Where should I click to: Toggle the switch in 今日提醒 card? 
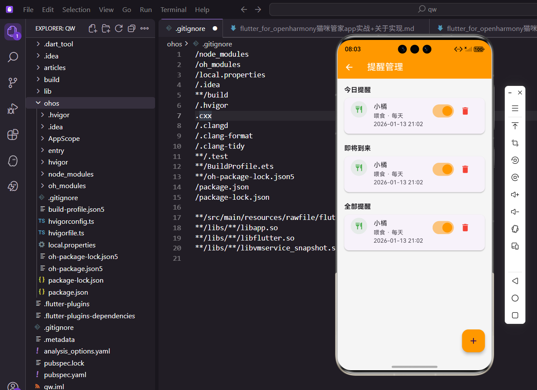443,111
